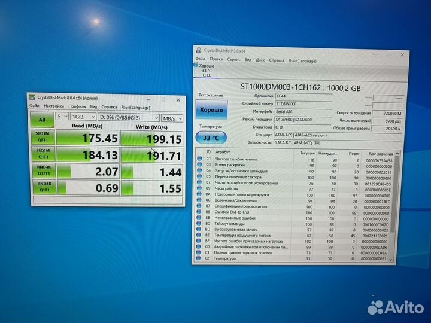Click the blue disk status icon next to Хорошо
This screenshot has height=323, width=431.
tap(196, 65)
